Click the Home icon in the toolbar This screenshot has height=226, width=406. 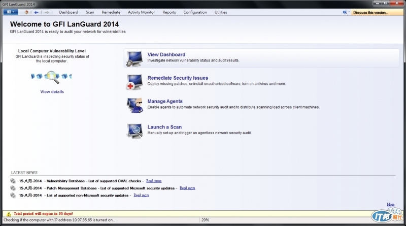pos(26,12)
